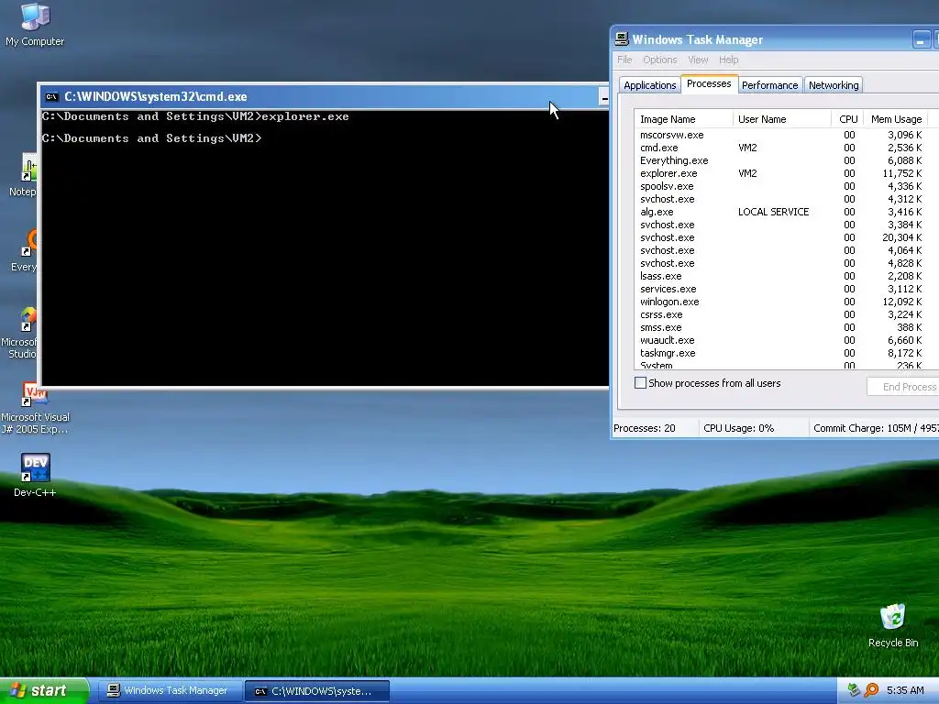Minimize the Windows Task Manager window
Image resolution: width=939 pixels, height=704 pixels.
[921, 40]
